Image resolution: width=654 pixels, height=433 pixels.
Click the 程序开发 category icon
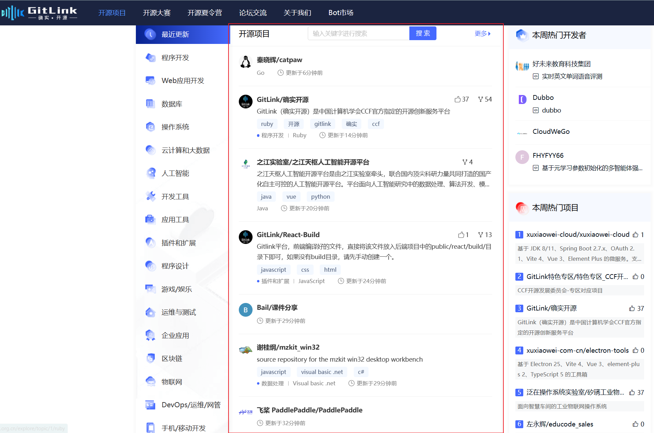tap(150, 57)
